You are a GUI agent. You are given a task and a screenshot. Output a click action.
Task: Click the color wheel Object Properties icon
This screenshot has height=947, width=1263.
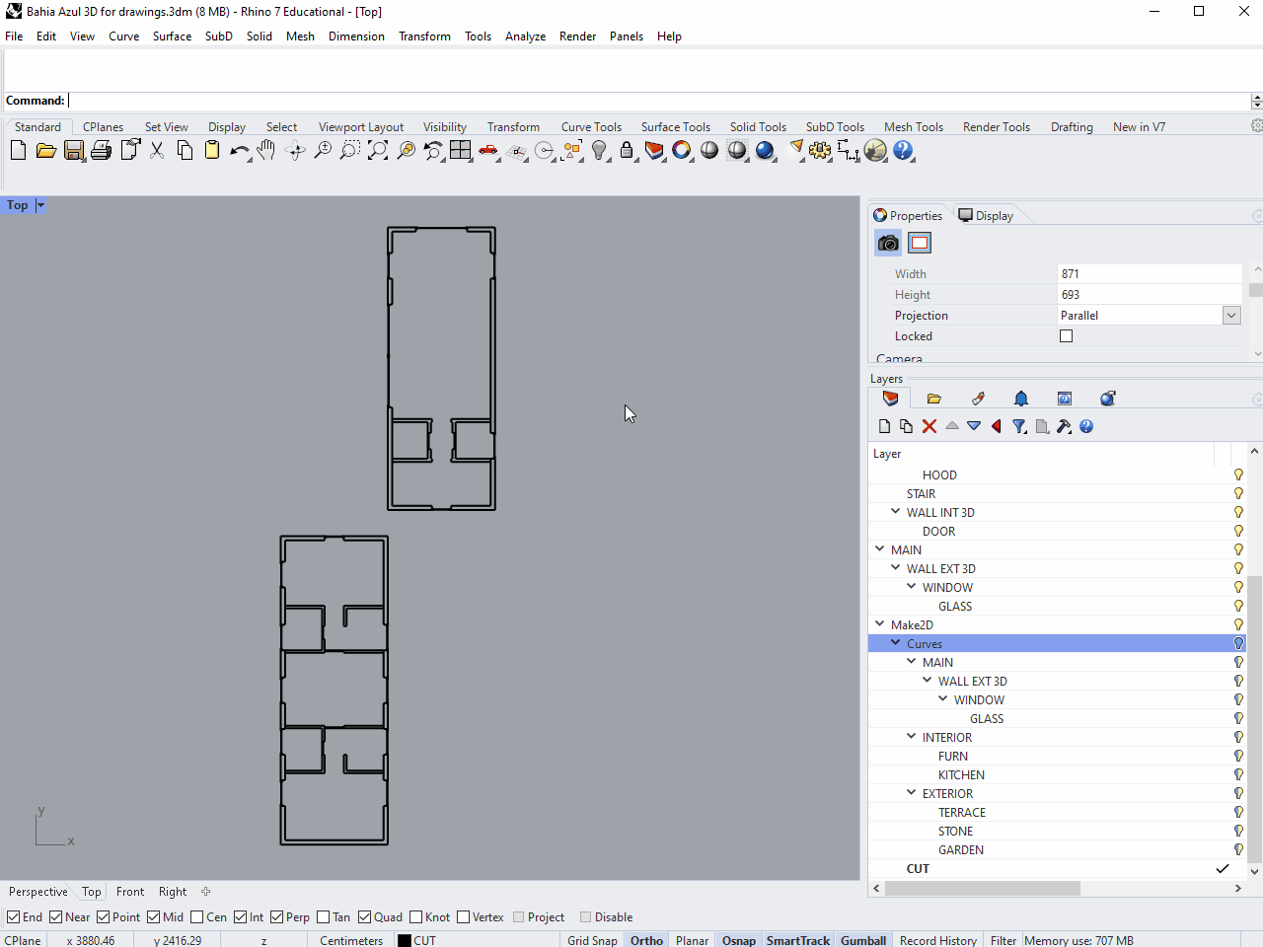(x=682, y=150)
